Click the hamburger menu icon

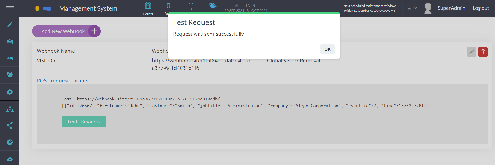(x=10, y=8)
